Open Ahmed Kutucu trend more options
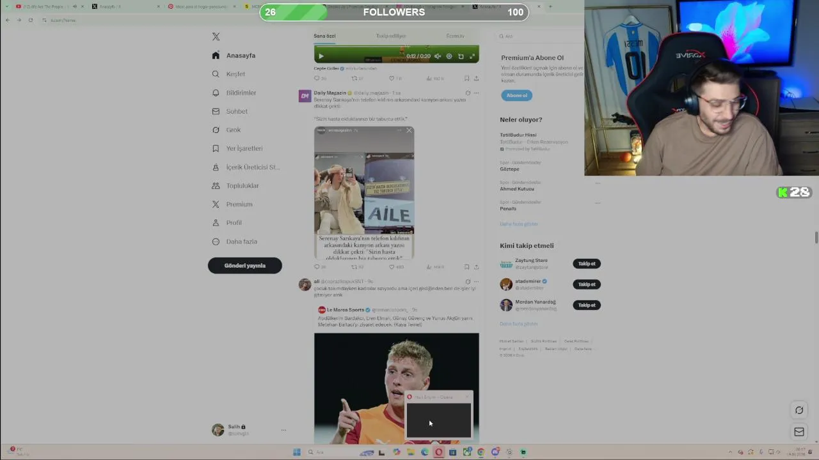Viewport: 819px width, 460px height. tap(598, 183)
